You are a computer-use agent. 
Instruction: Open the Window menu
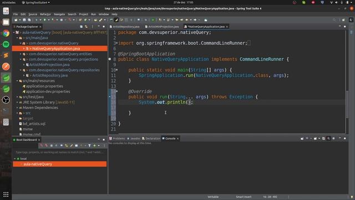(x=104, y=14)
